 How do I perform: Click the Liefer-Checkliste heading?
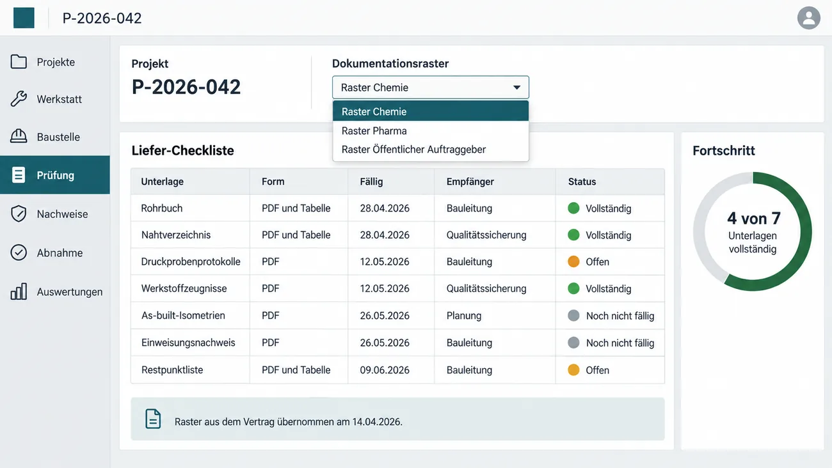183,150
